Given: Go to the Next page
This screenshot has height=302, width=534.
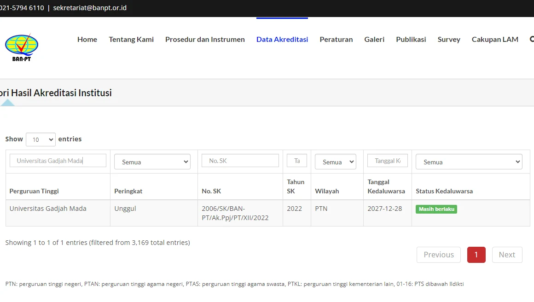Looking at the screenshot, I should (507, 255).
